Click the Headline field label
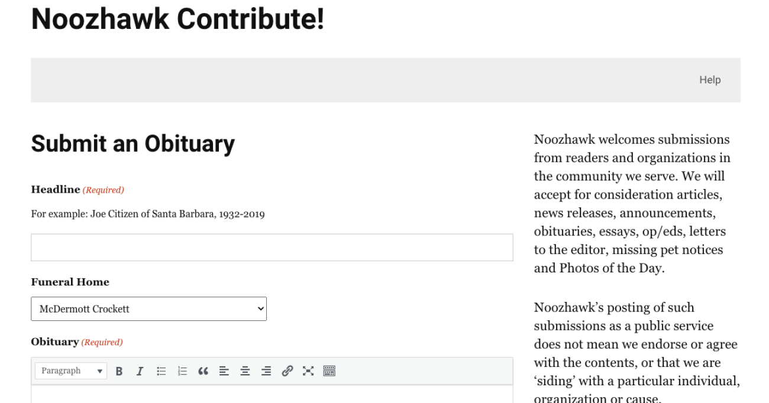 pos(56,190)
